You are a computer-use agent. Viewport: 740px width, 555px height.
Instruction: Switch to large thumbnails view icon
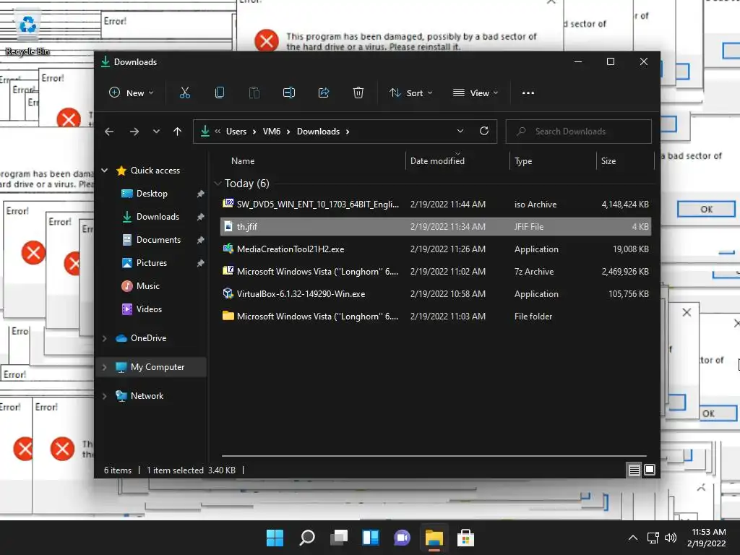coord(650,470)
